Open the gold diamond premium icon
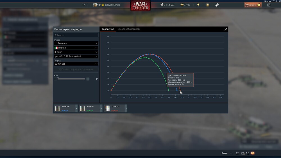This screenshot has width=281, height=158. (x=208, y=5)
